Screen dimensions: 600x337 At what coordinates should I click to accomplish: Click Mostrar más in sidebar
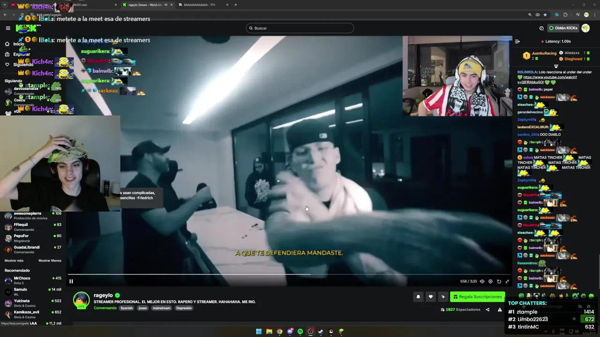14,261
